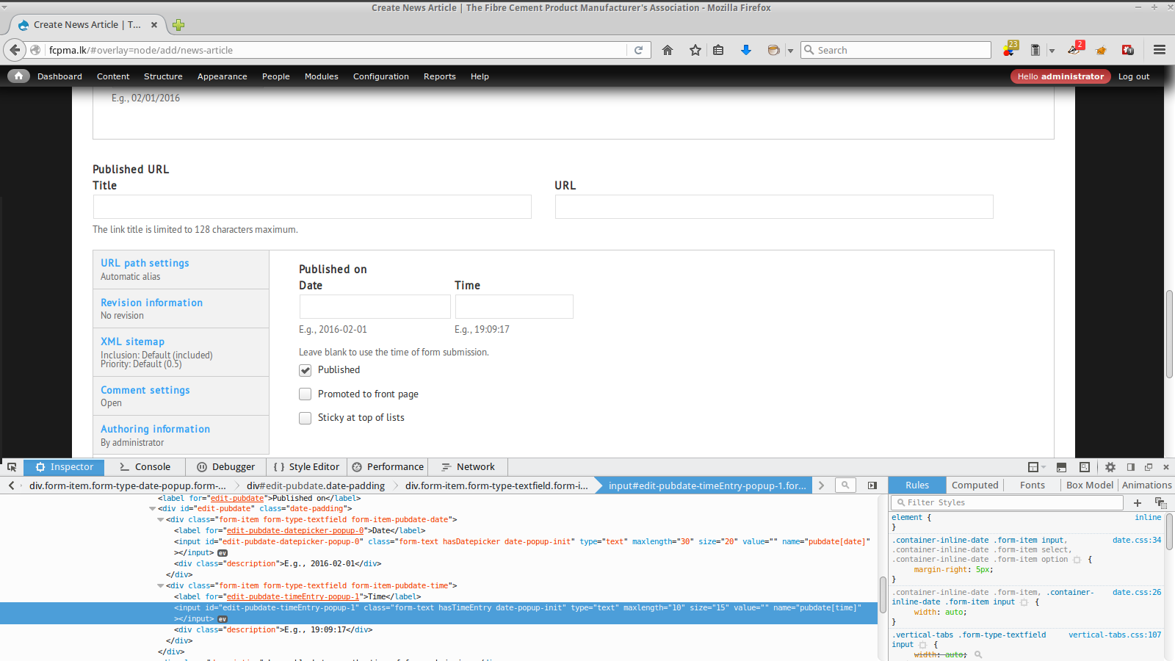Click the Filter Styles search box
The width and height of the screenshot is (1175, 661).
(x=1007, y=502)
